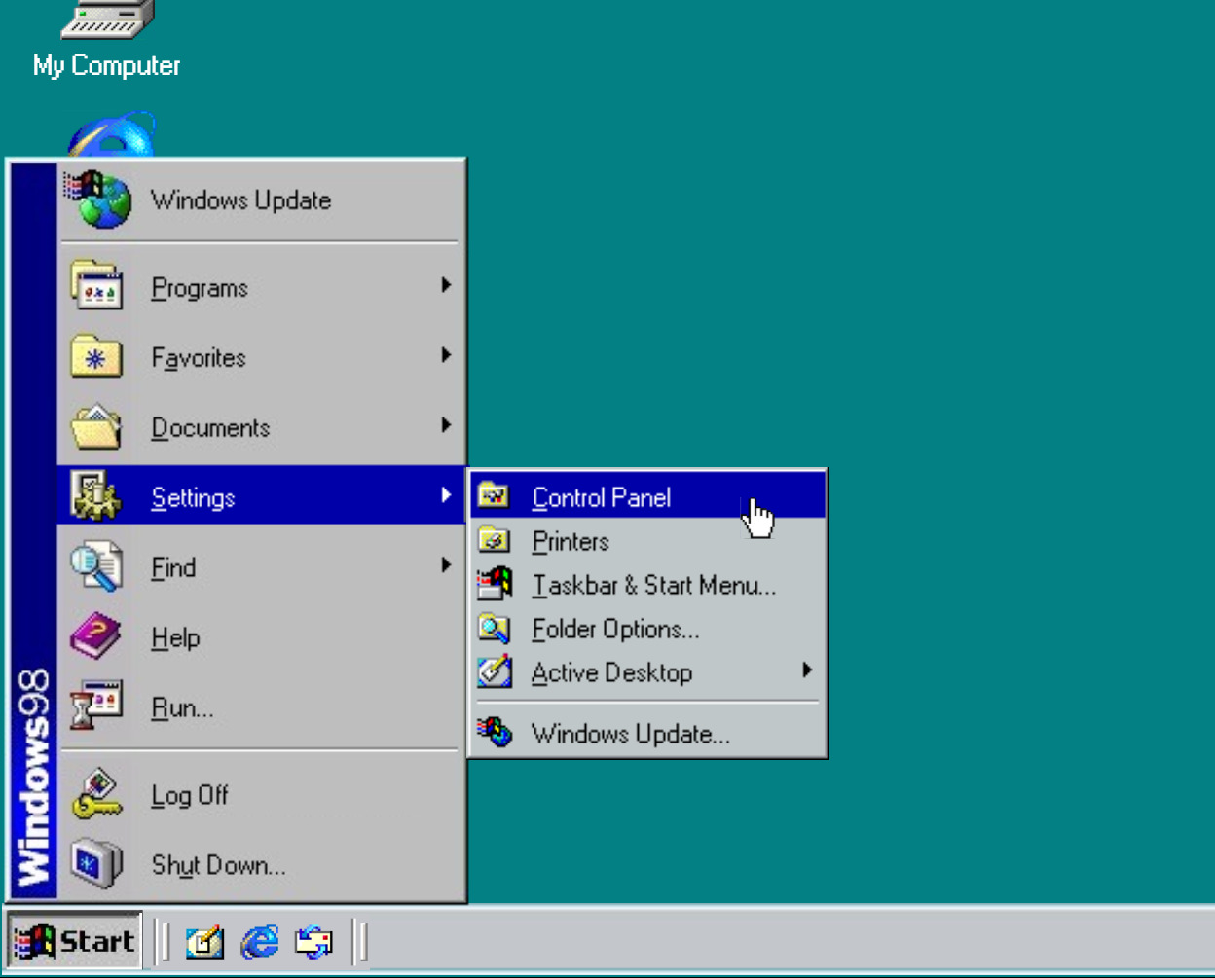This screenshot has width=1215, height=978.
Task: Click the Run hourglass window icon
Action: pos(96,706)
